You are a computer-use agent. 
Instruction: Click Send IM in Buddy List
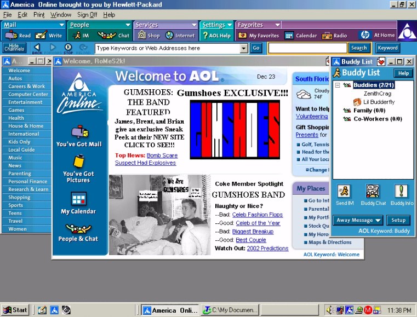point(345,191)
